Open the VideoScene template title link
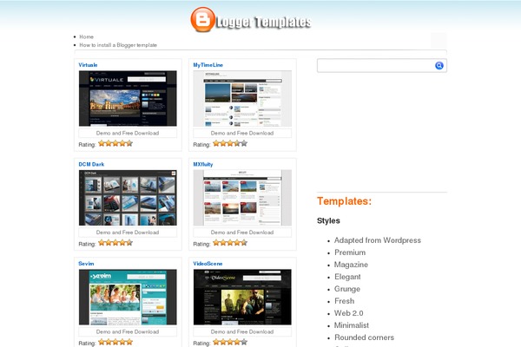 (208, 264)
